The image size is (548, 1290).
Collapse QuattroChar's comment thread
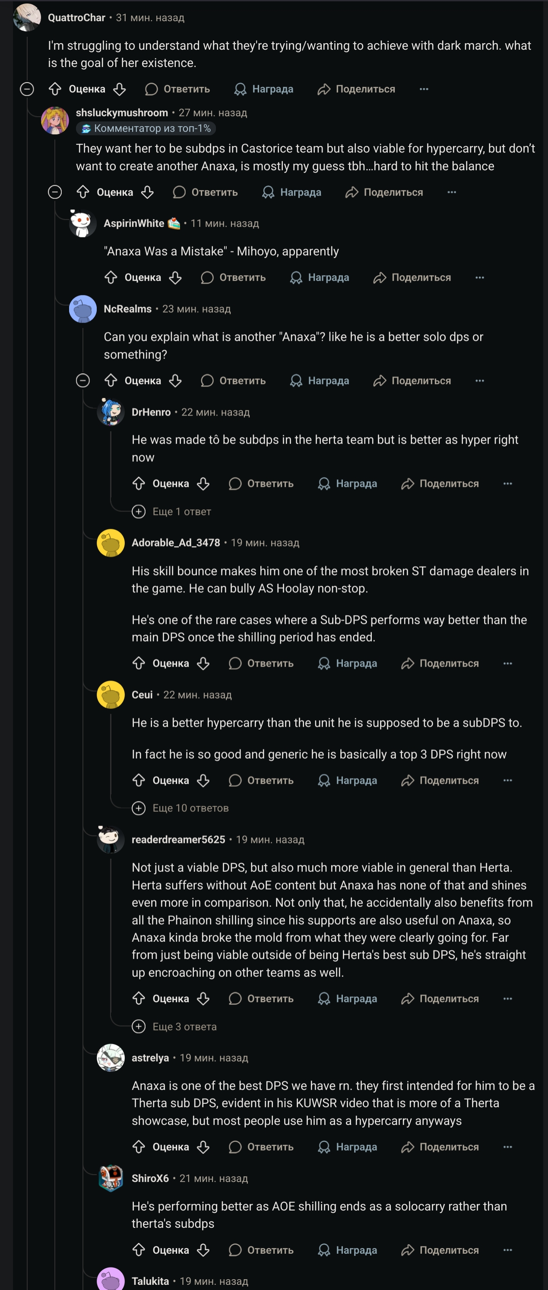27,89
